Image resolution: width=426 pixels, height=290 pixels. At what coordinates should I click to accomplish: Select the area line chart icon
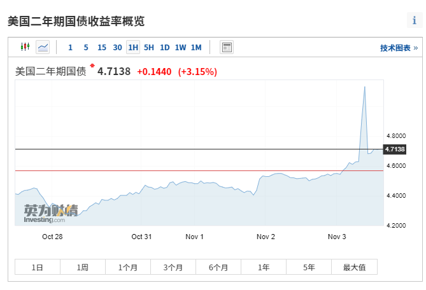[43, 47]
